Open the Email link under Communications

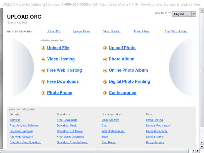(105, 137)
